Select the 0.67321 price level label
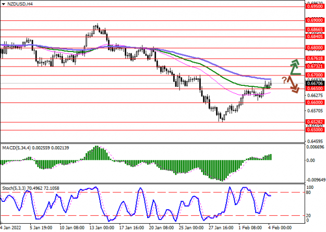Screen dimensions: 326x232 [x=315, y=67]
